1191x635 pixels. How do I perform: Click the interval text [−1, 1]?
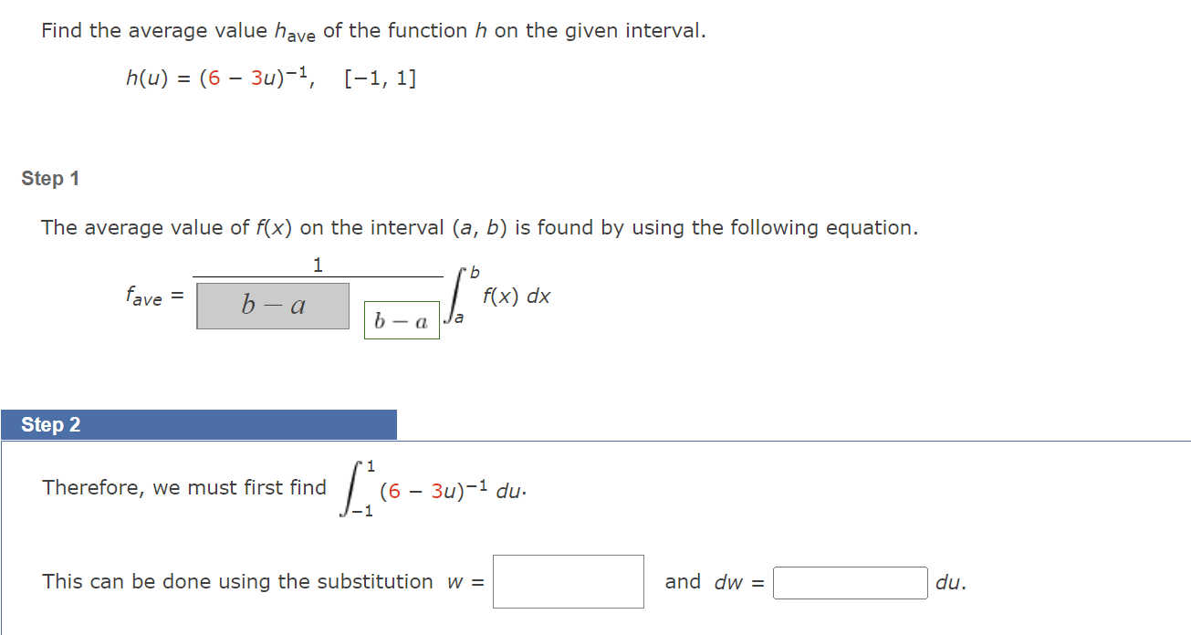[380, 77]
